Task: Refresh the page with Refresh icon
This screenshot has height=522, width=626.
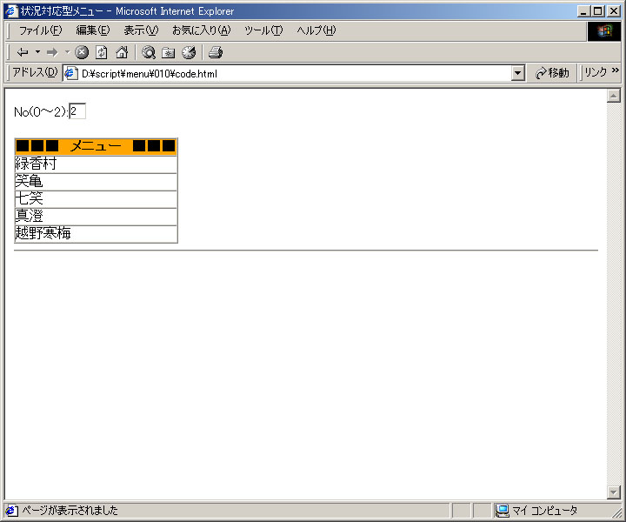Action: point(102,52)
